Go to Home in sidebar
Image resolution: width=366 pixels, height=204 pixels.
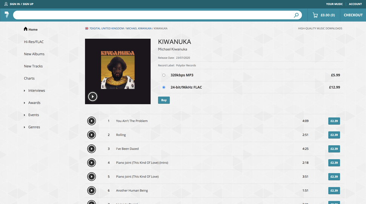[33, 30]
